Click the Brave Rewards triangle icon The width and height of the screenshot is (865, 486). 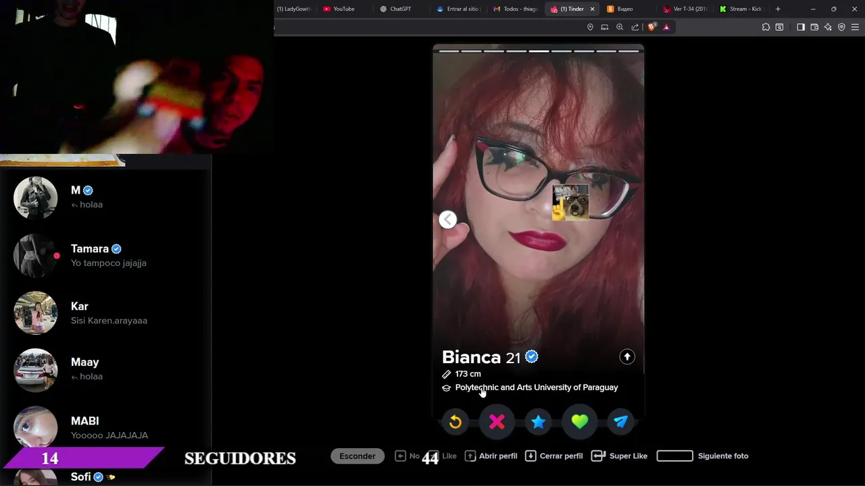(666, 27)
